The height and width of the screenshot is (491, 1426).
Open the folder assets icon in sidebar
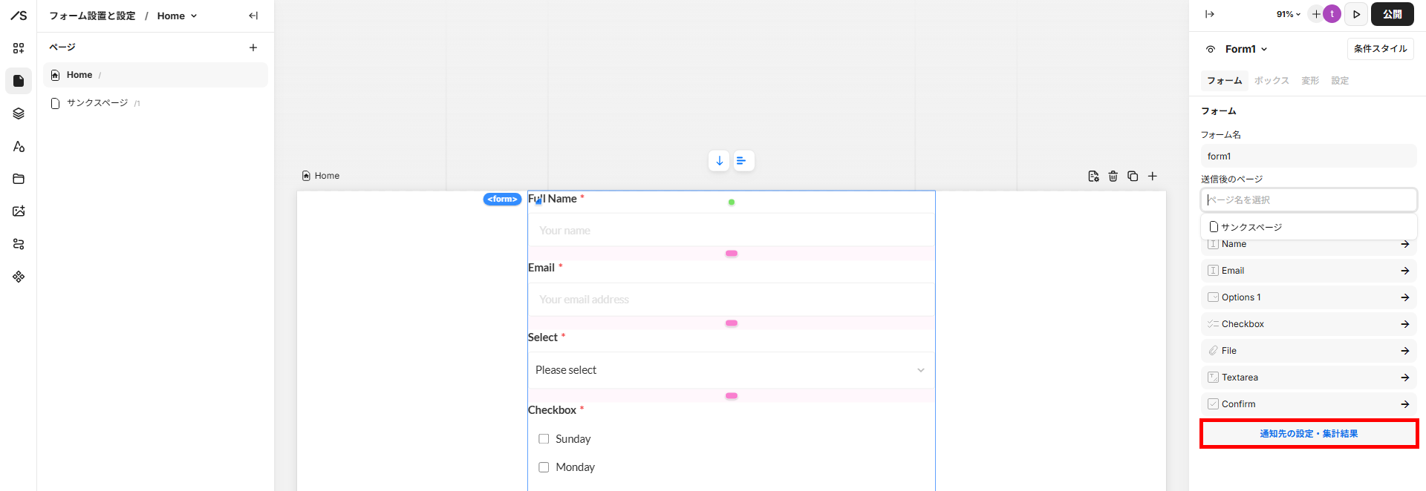(x=19, y=179)
